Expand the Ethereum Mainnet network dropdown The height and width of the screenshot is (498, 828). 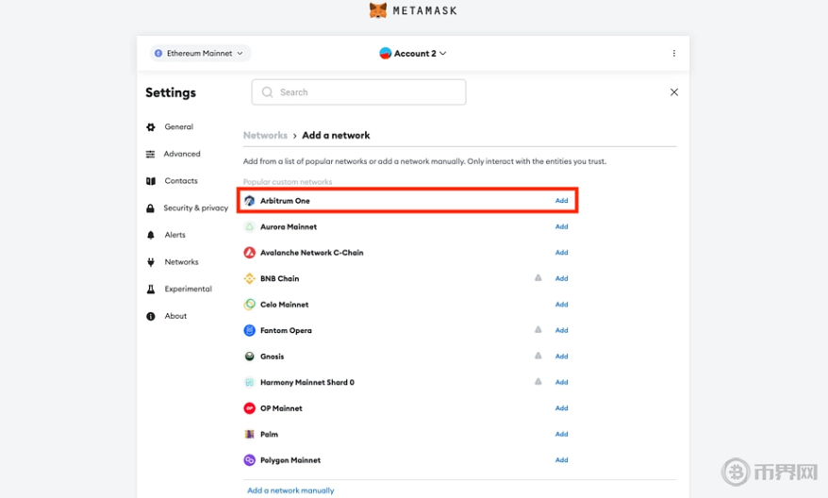point(199,54)
